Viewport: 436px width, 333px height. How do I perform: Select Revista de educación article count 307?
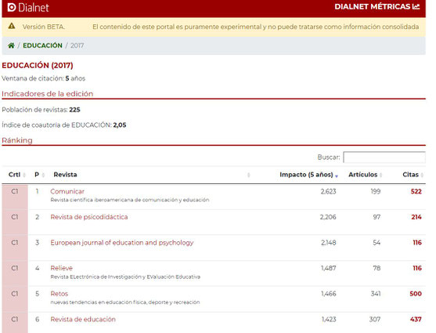click(x=375, y=319)
